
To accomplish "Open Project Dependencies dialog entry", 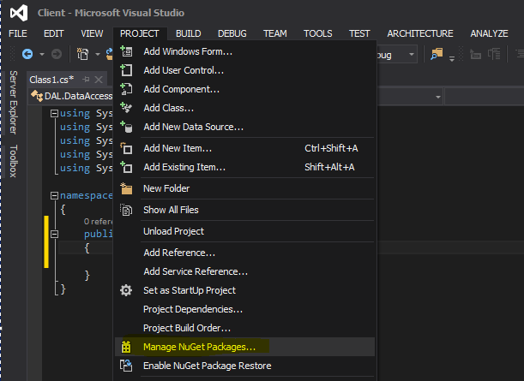I will [245, 309].
